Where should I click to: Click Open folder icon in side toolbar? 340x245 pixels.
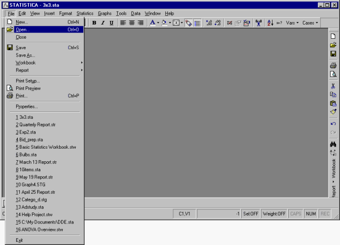333,45
